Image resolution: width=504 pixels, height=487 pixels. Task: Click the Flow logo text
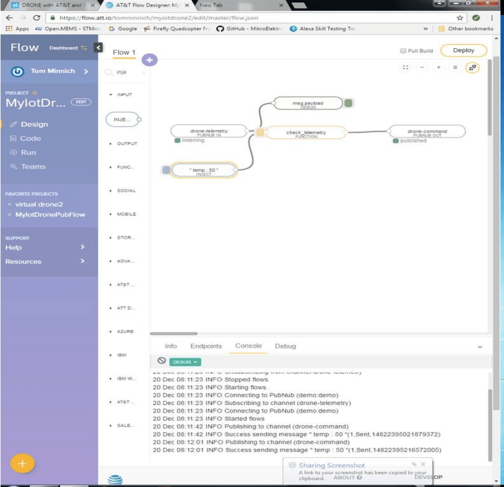pyautogui.click(x=24, y=48)
